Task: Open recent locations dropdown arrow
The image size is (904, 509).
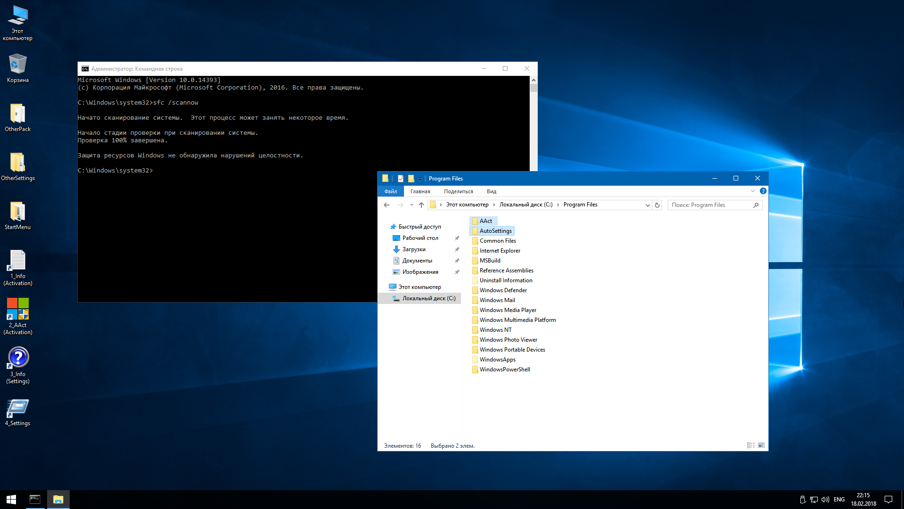Action: click(x=412, y=205)
